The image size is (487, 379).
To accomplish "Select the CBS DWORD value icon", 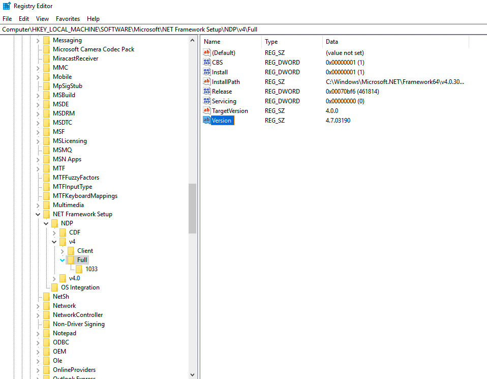I will coord(207,62).
